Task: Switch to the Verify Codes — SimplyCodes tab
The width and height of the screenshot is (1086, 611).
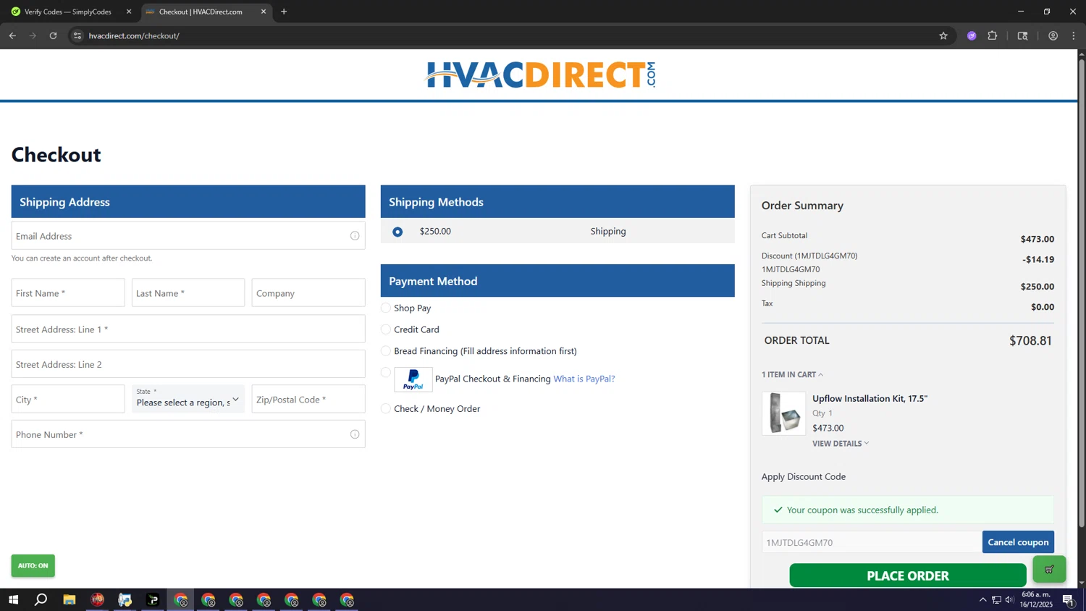Action: tap(68, 12)
